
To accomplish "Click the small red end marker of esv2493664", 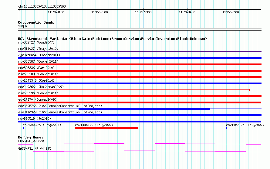I will tap(249, 90).
